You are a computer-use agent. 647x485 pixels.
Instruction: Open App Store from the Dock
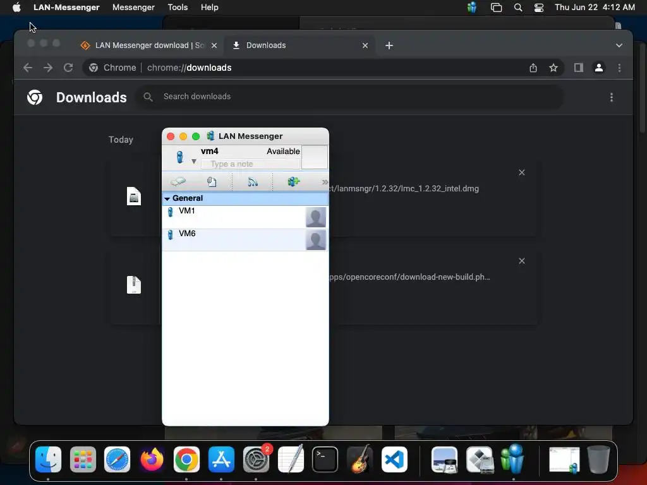221,460
